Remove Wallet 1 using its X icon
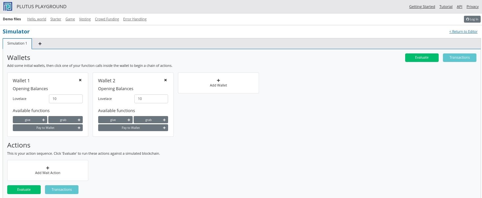The height and width of the screenshot is (198, 482). pos(80,80)
